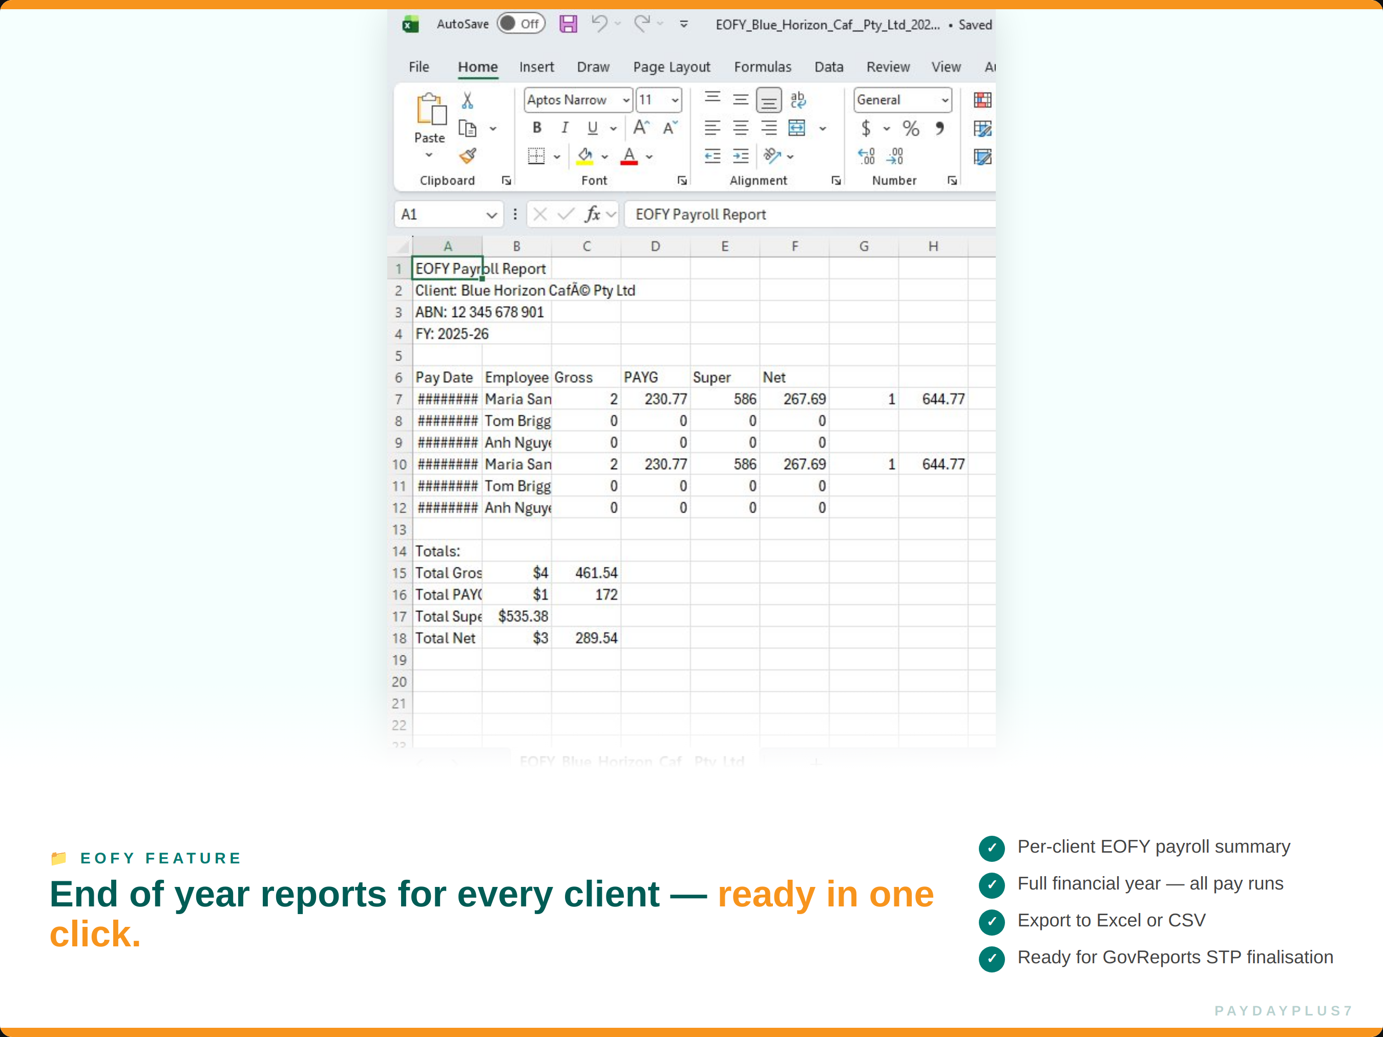Toggle italic formatting
Image resolution: width=1383 pixels, height=1037 pixels.
tap(564, 128)
